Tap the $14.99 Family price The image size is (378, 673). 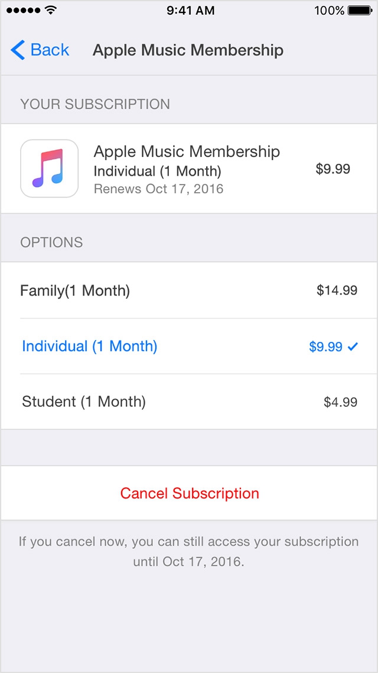click(x=337, y=290)
